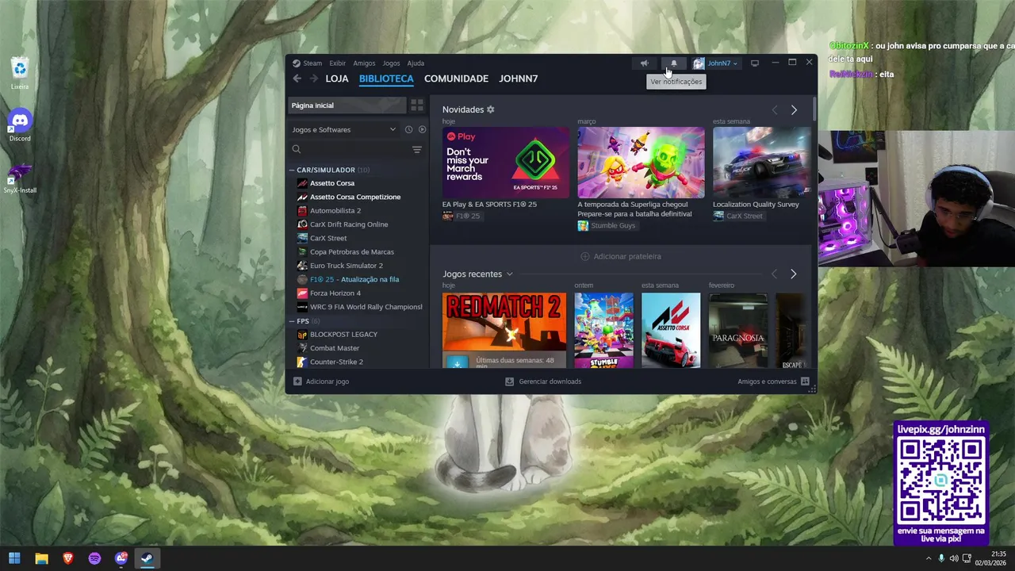Image resolution: width=1015 pixels, height=571 pixels.
Task: Open the Steam menu
Action: pos(312,63)
